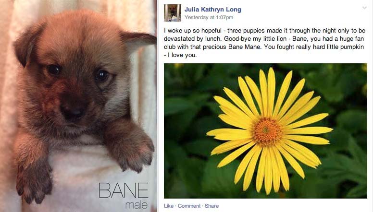Like the post about Bane
Screen dimensions: 373x212
(x=169, y=206)
